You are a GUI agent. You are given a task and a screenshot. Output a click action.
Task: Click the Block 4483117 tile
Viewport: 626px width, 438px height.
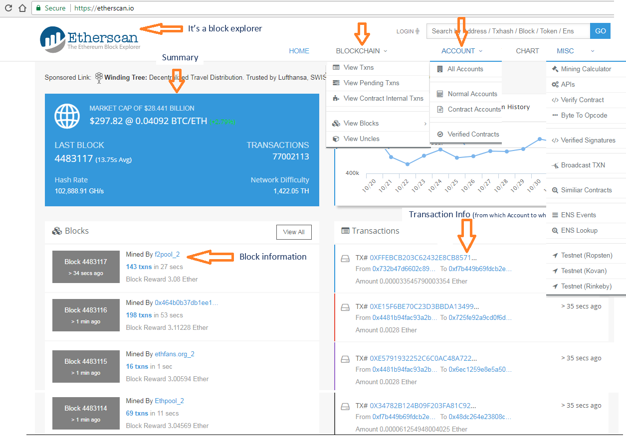[86, 267]
